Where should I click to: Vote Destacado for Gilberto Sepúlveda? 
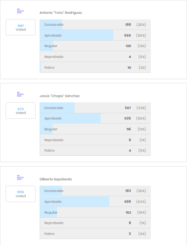coord(95,191)
